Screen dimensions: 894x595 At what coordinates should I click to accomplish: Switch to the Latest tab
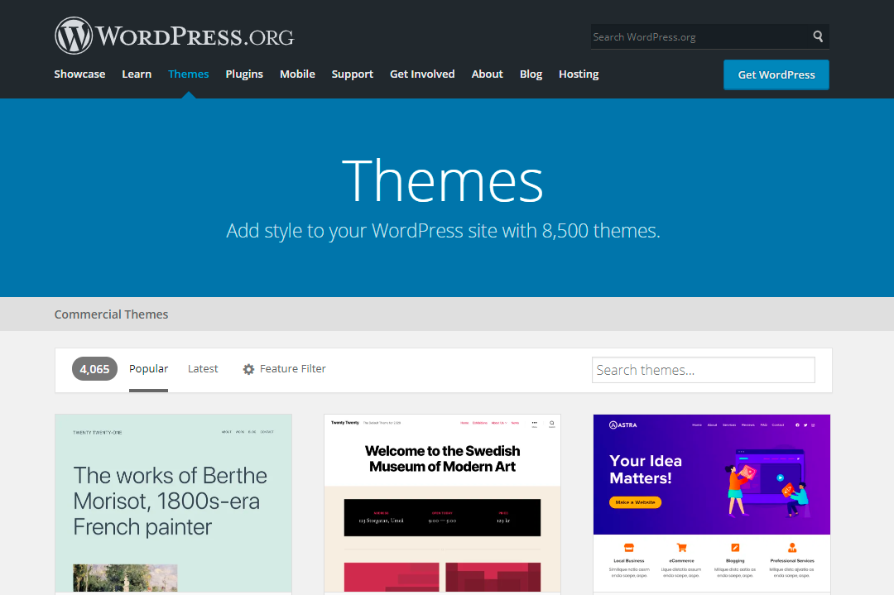click(203, 369)
